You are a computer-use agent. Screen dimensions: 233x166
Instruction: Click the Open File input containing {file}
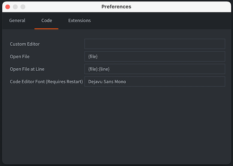[x=155, y=56]
